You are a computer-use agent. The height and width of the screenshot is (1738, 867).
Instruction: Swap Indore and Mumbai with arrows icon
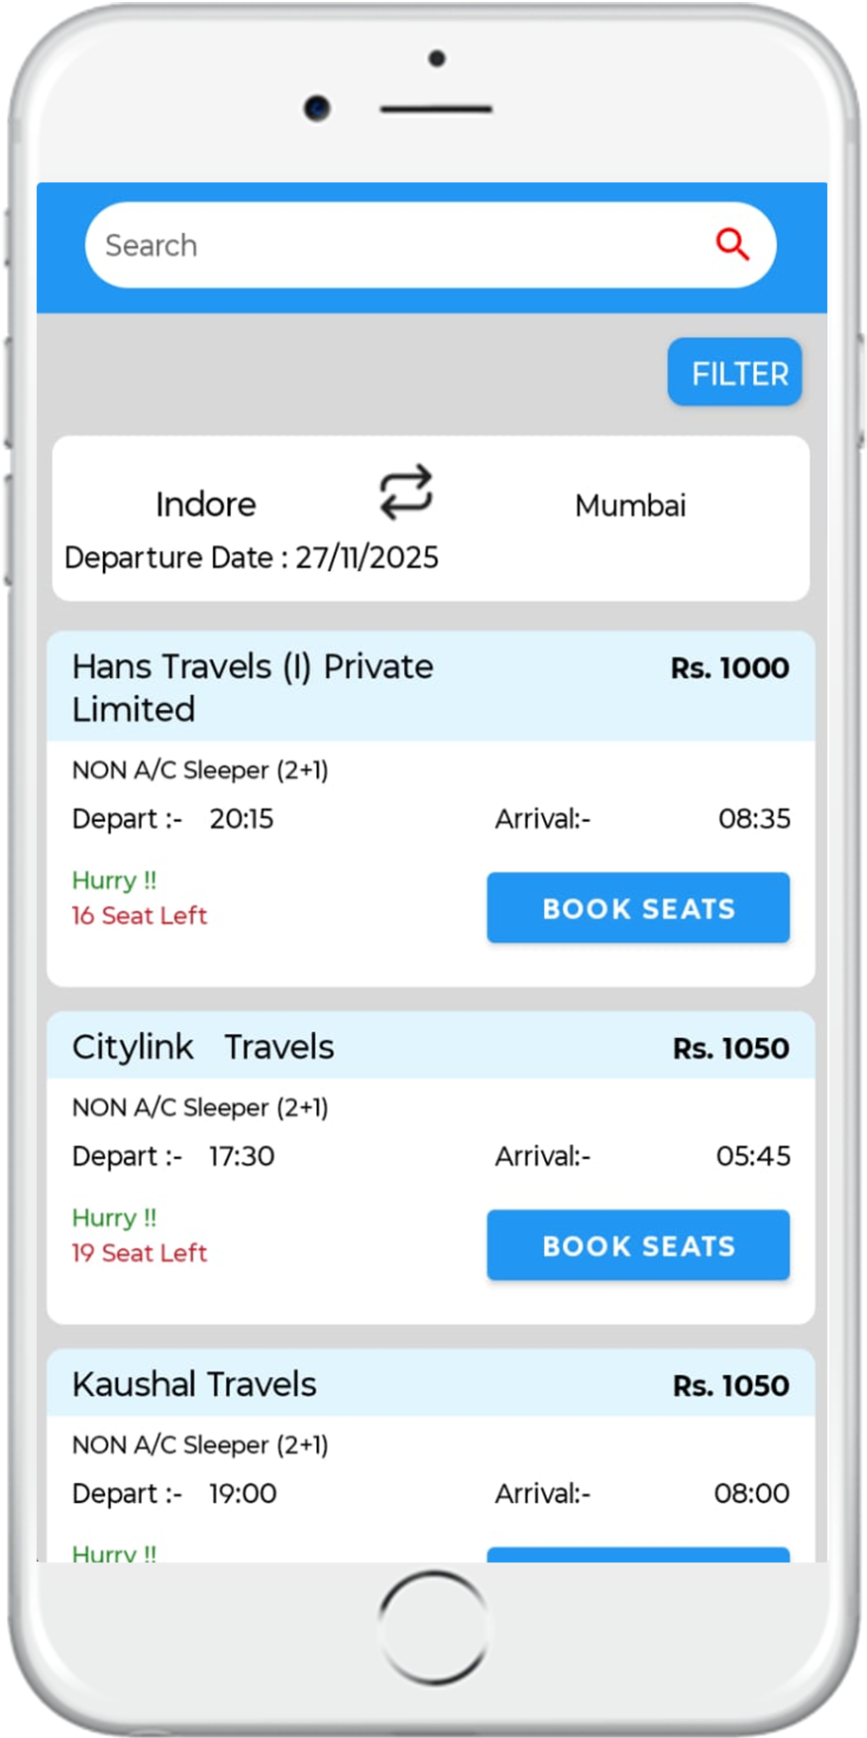click(x=406, y=492)
